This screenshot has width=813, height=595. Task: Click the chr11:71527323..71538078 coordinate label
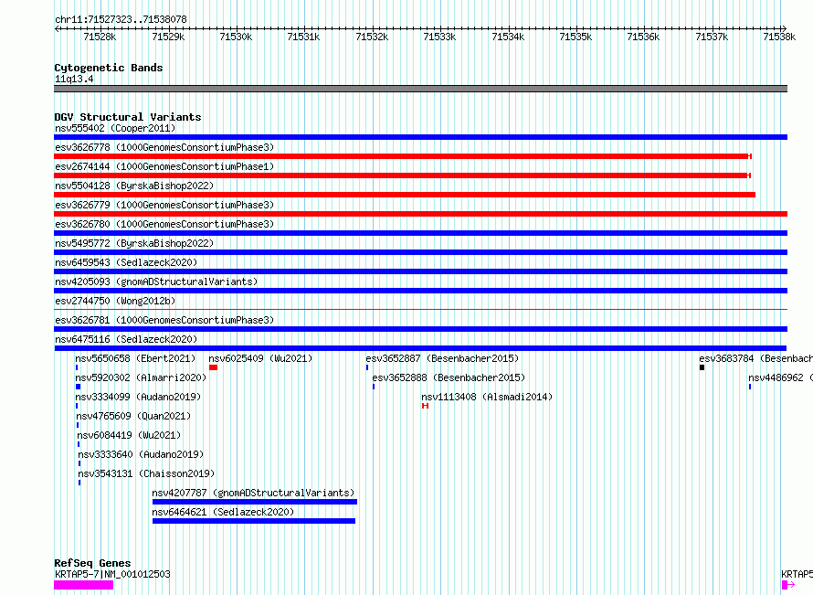pyautogui.click(x=121, y=19)
